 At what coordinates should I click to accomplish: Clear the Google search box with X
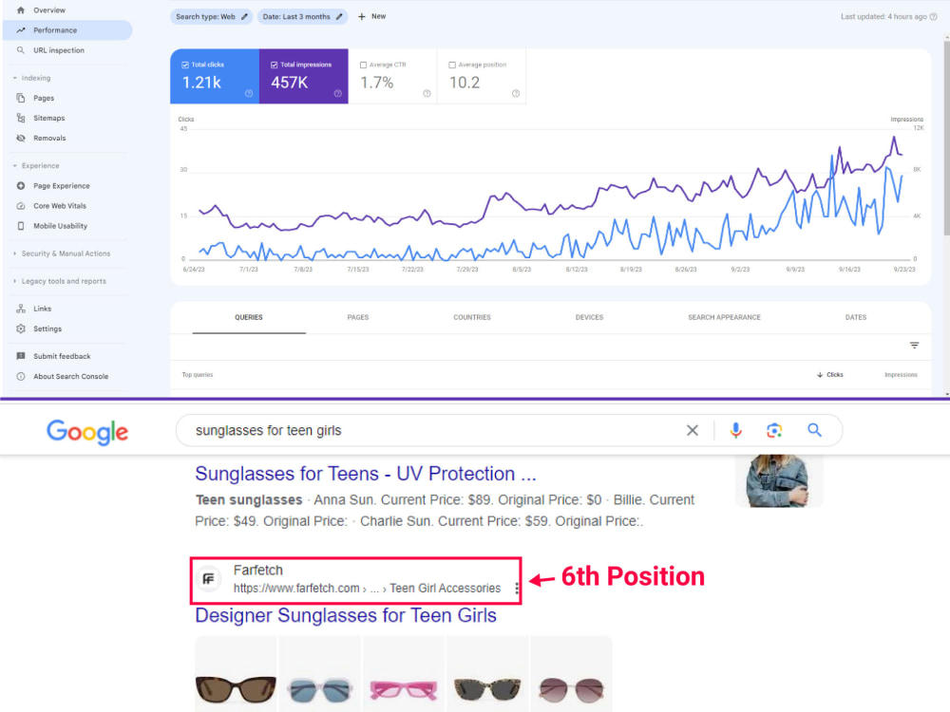point(692,430)
